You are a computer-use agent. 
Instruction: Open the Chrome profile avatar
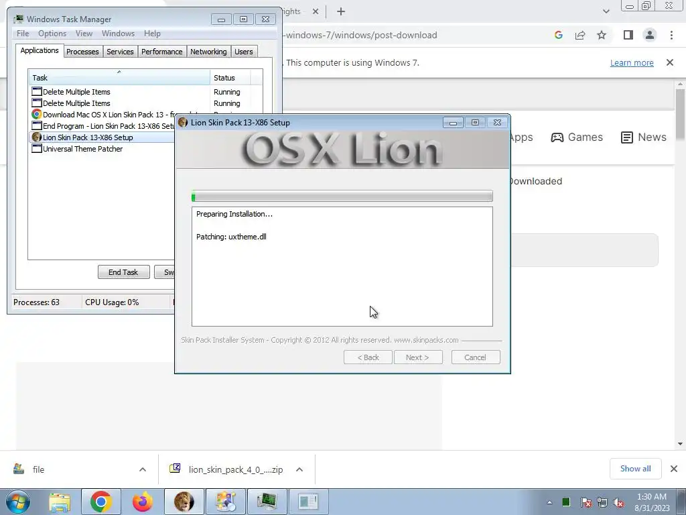coord(650,35)
